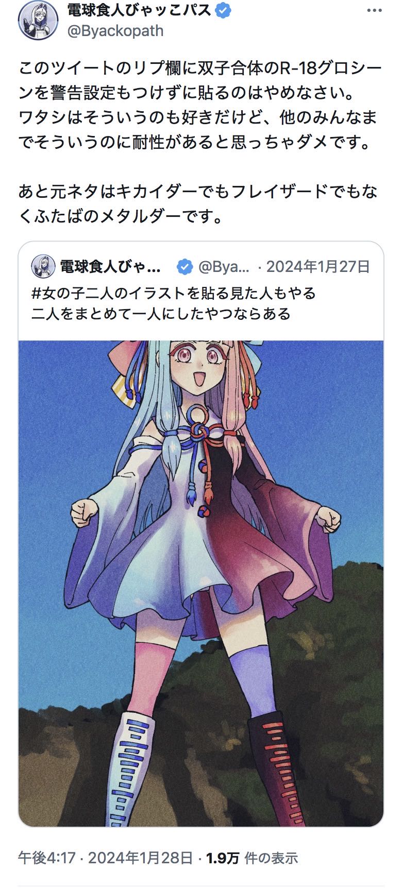Click the @Byackopath handle
The width and height of the screenshot is (402, 888).
tap(115, 31)
